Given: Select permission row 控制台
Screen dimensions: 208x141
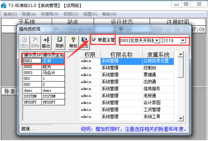Looking at the screenshot, I should click(127, 68).
